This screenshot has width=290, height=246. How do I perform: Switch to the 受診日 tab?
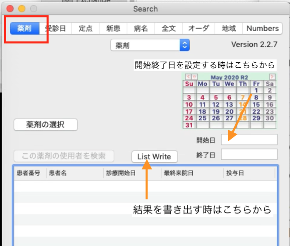[x=55, y=28]
